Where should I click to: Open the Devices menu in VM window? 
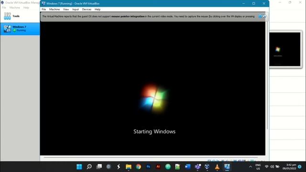(x=87, y=10)
